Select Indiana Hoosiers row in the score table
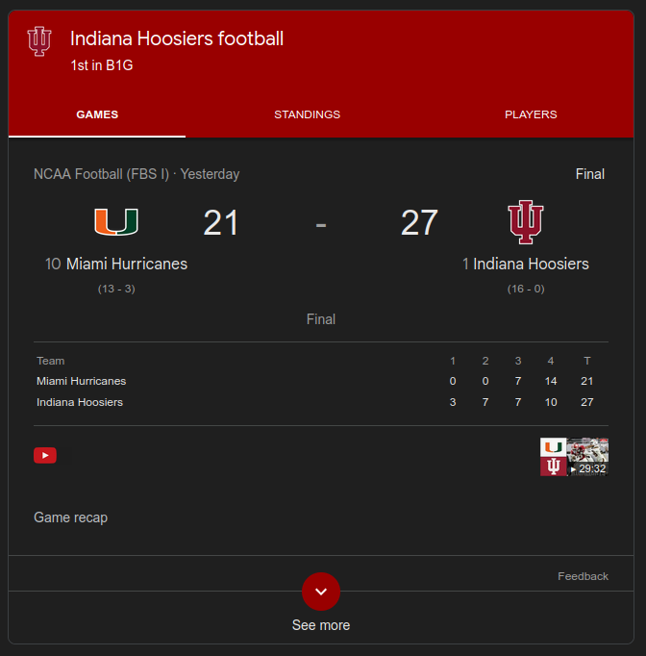 point(80,402)
